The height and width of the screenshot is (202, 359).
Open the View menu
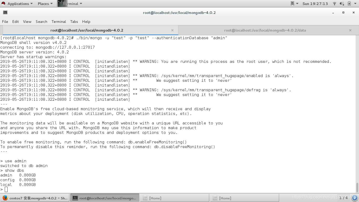coord(27,22)
